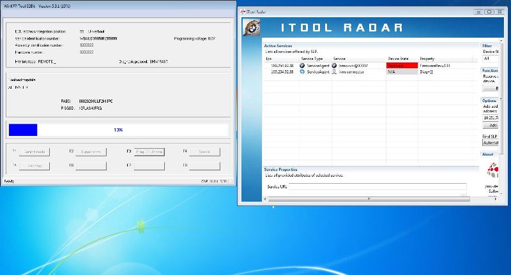Click the hardware number value 9200322
Image resolution: width=511 pixels, height=275 pixels.
coord(86,52)
